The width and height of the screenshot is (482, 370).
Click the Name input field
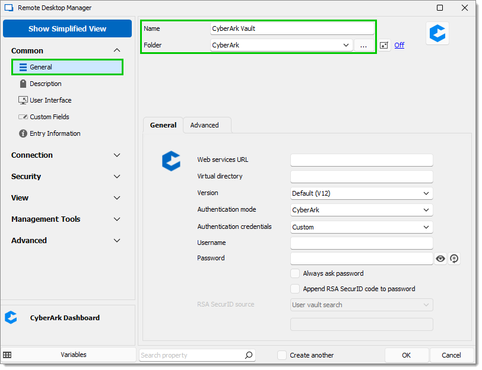point(292,28)
